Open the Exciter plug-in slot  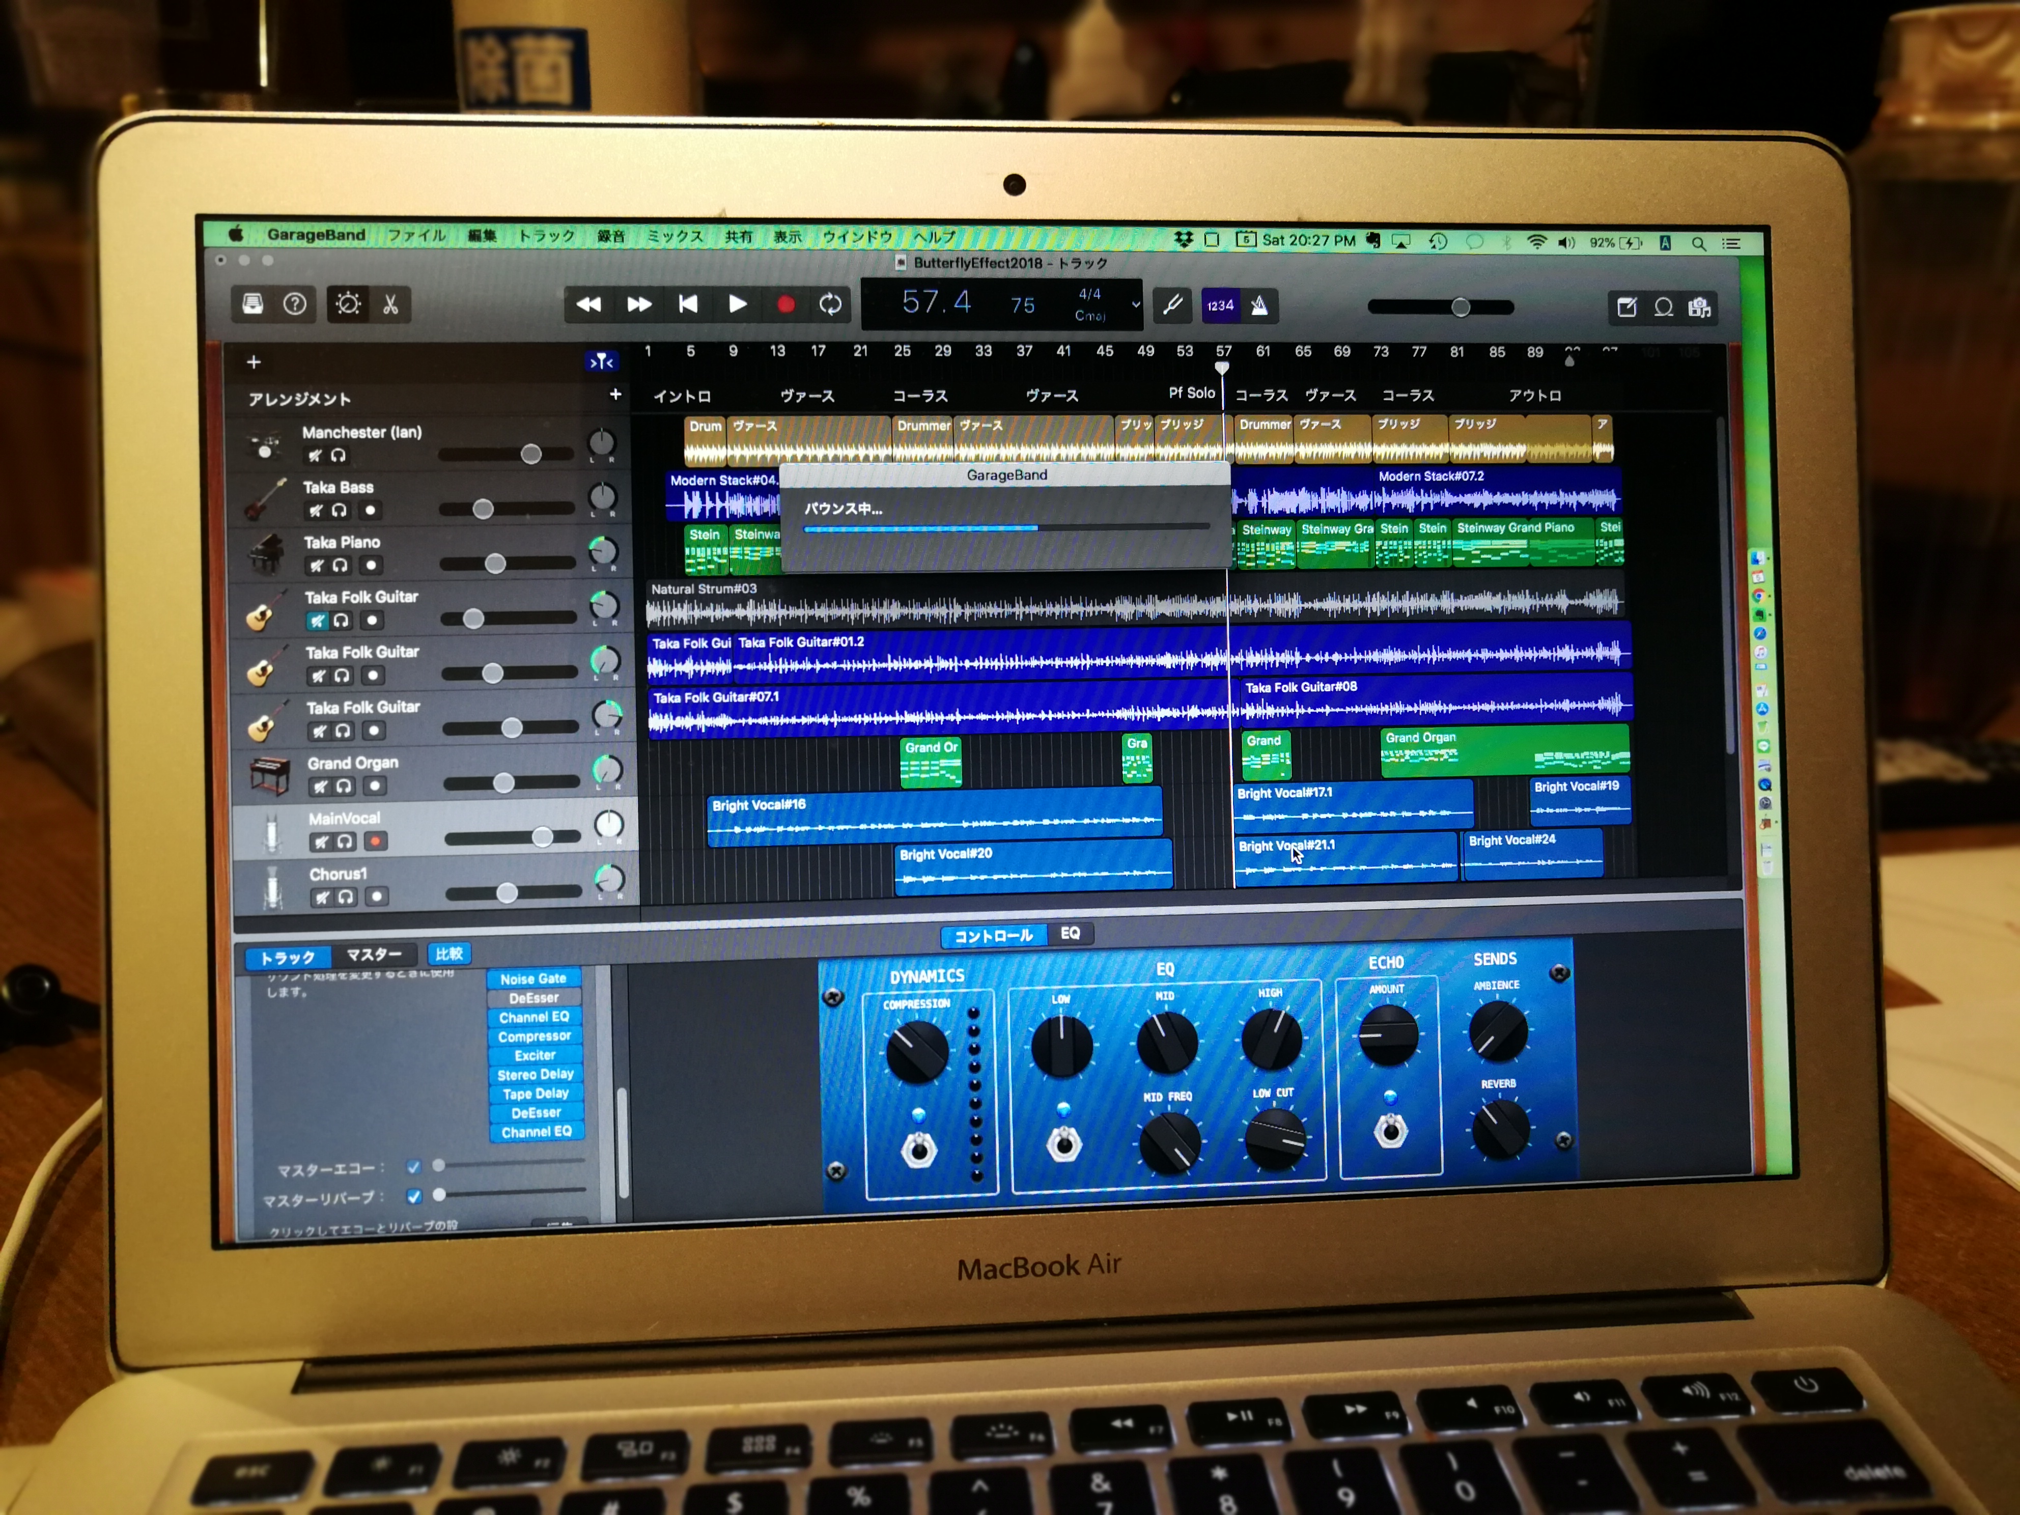pyautogui.click(x=535, y=1056)
